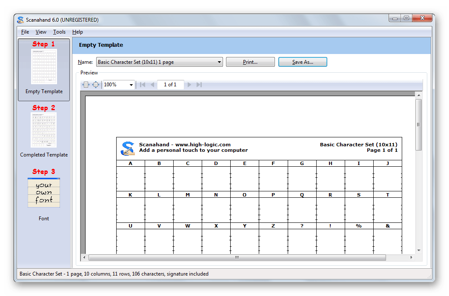The width and height of the screenshot is (449, 296).
Task: Maximize the Scanahand window
Action: click(x=406, y=18)
